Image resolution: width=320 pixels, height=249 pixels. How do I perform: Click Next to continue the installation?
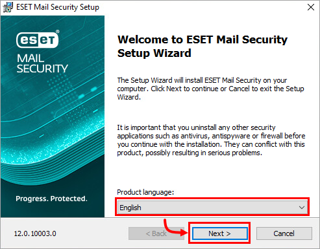coord(220,233)
